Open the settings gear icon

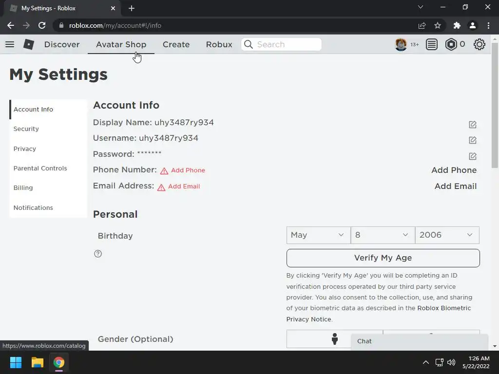pos(480,44)
